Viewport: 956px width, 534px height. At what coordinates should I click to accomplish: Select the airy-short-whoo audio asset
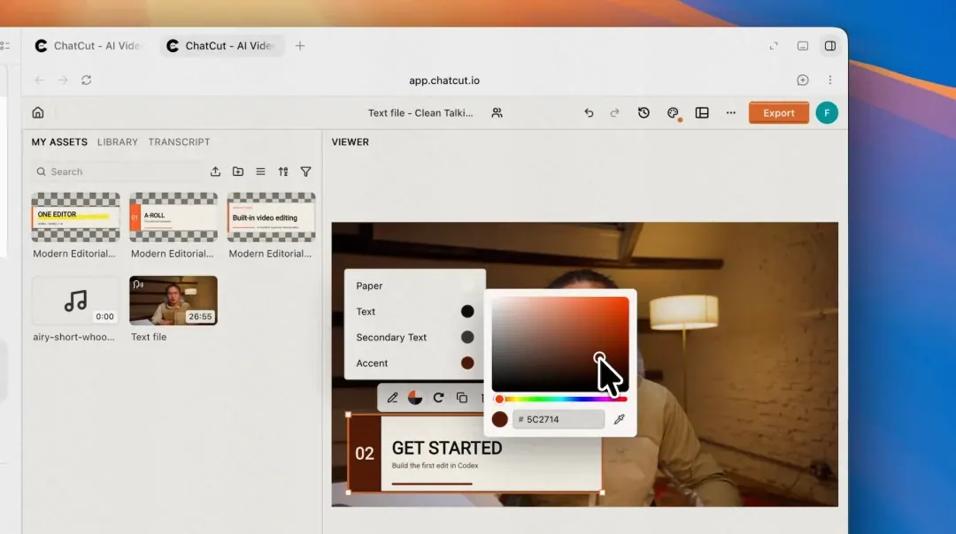click(75, 301)
